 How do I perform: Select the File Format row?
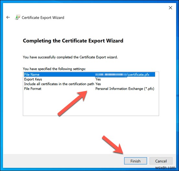pos(89,89)
